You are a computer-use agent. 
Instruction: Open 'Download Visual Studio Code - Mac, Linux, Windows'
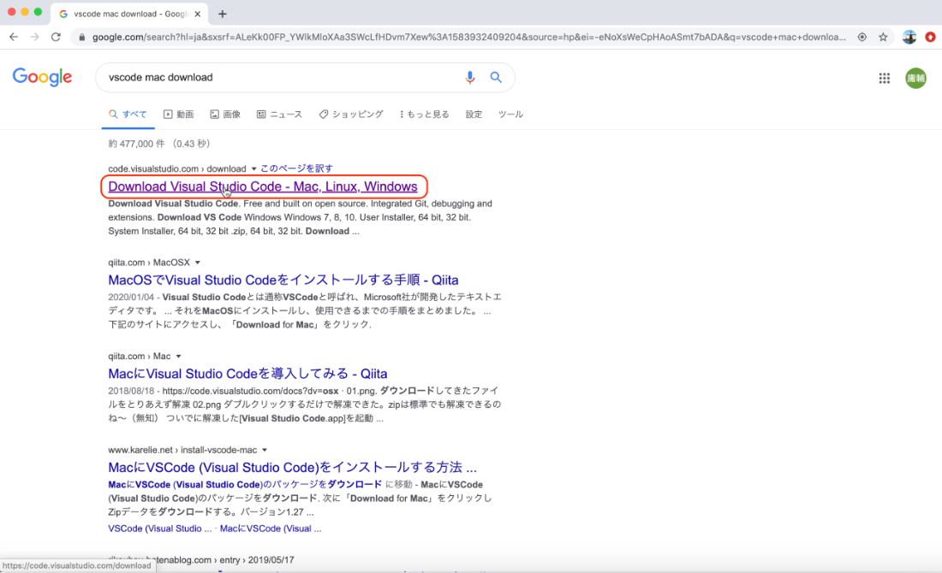tap(263, 186)
